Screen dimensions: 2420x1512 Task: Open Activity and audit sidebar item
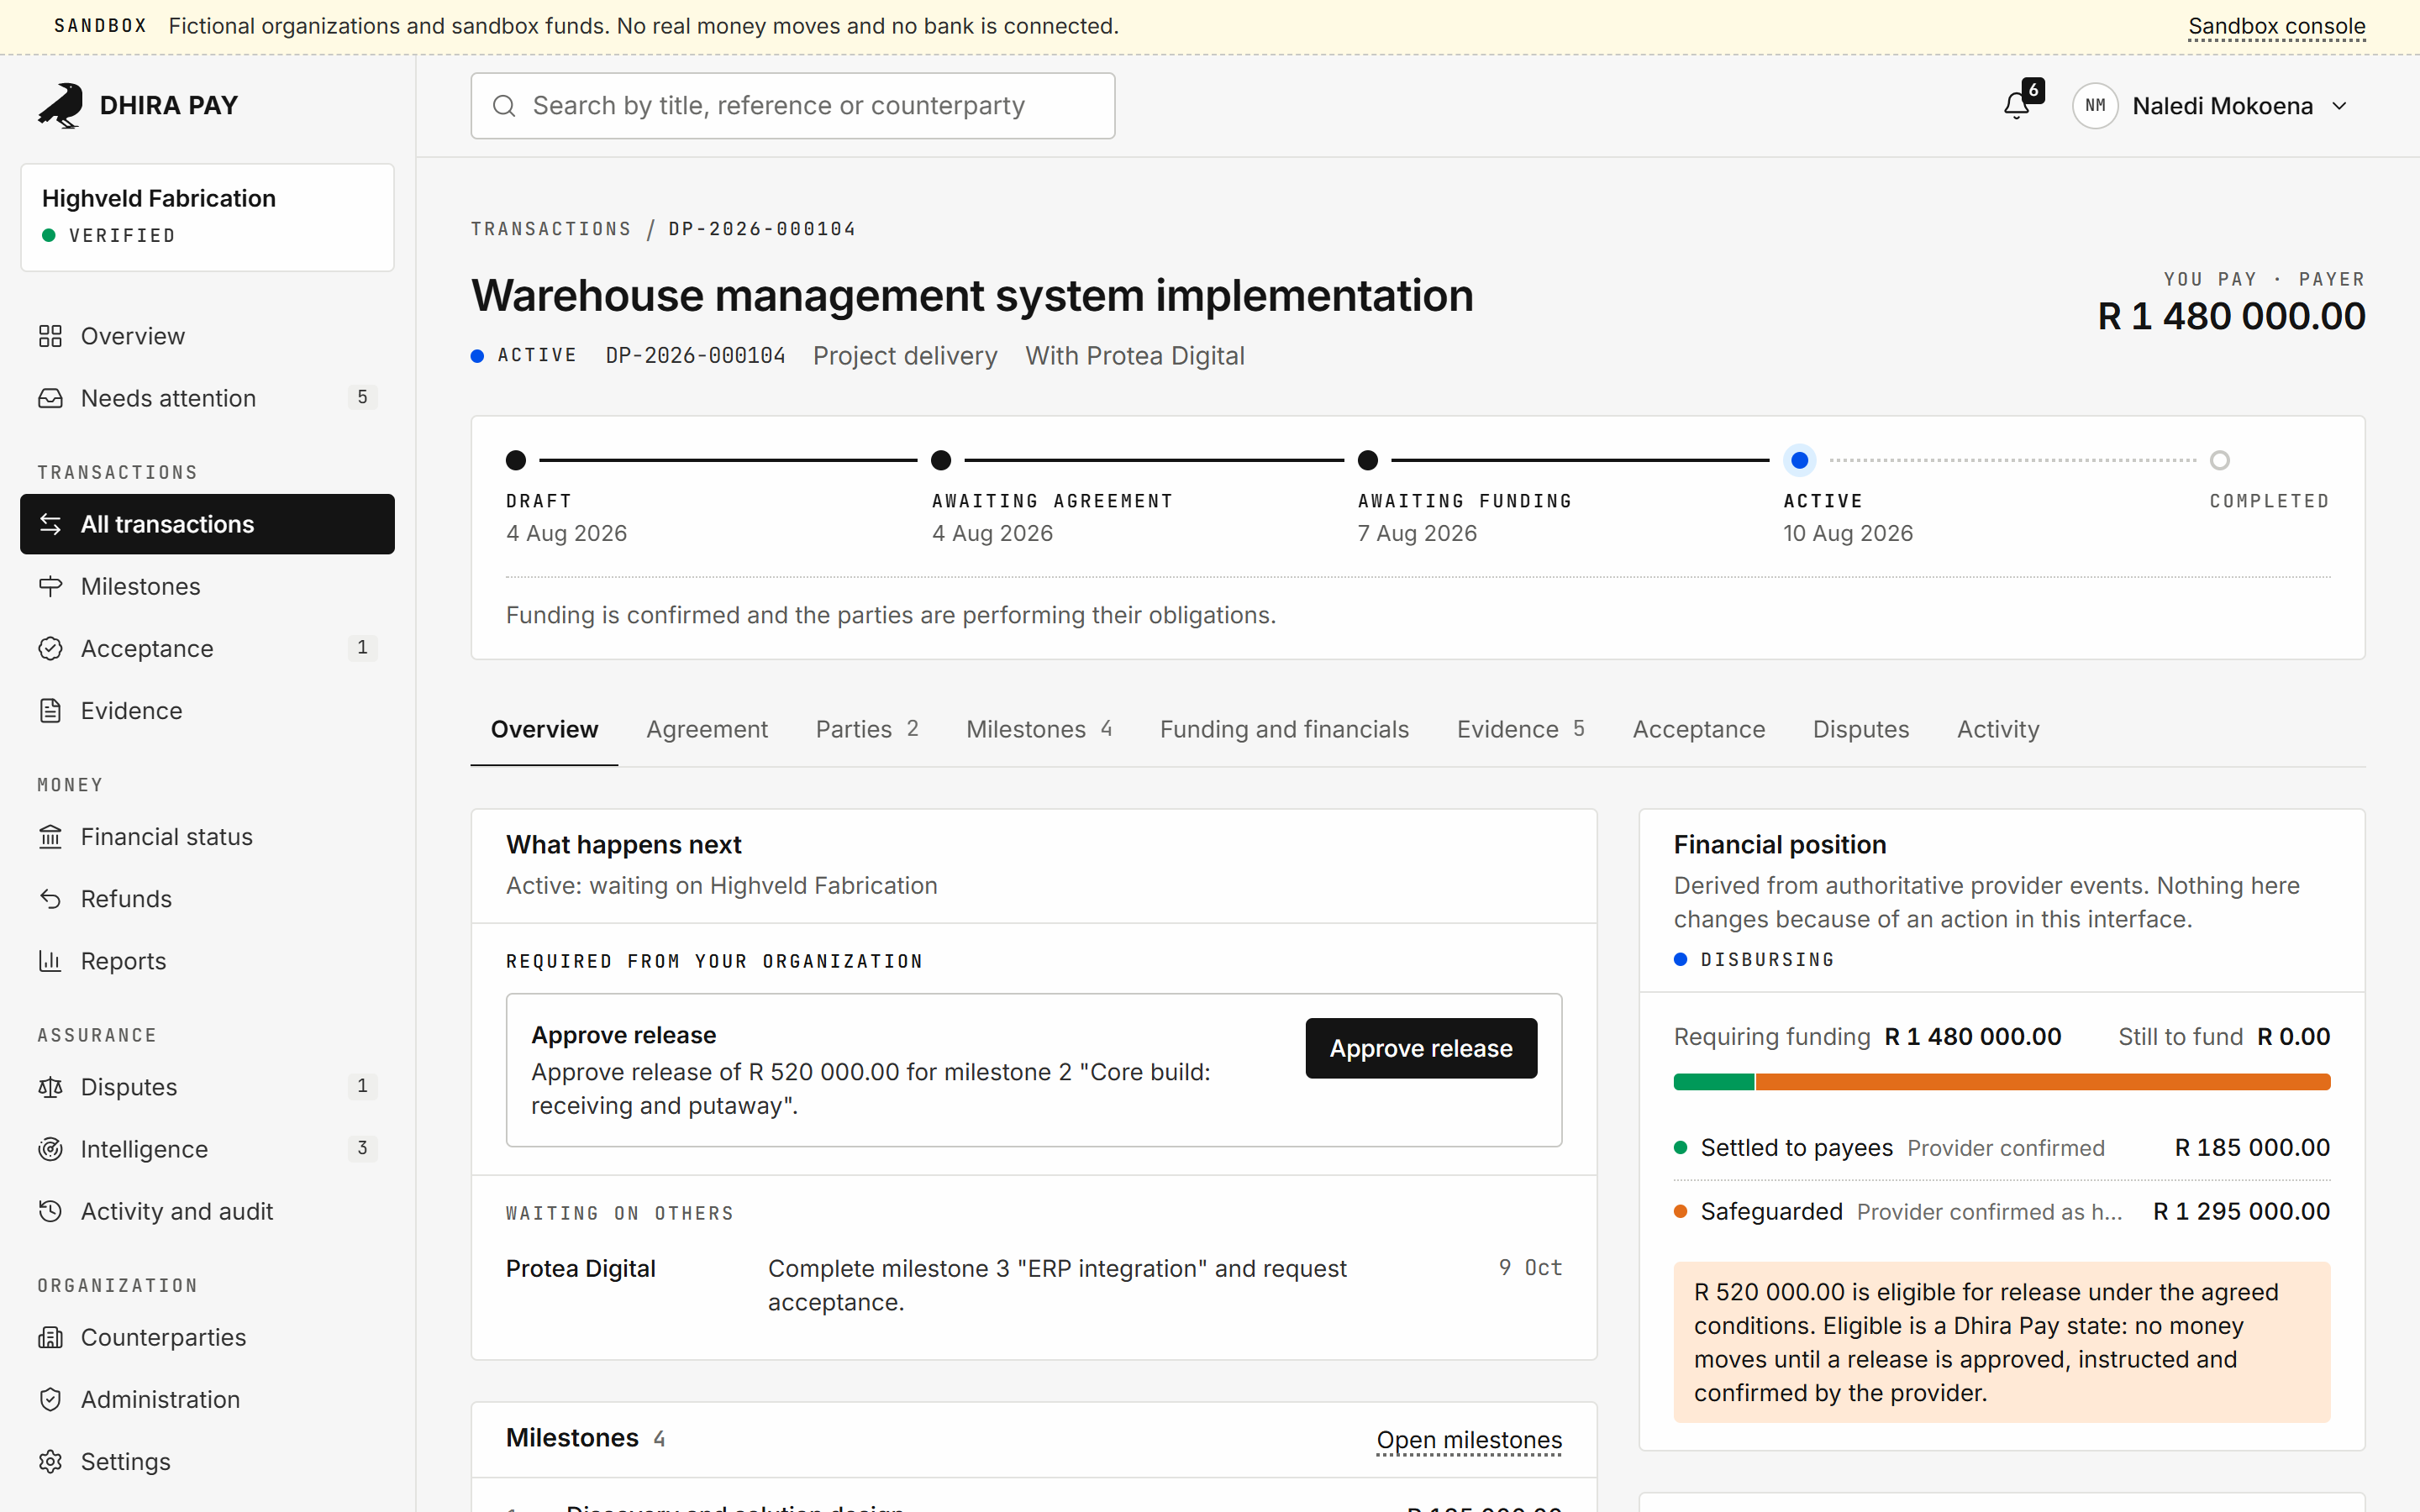tap(207, 1210)
